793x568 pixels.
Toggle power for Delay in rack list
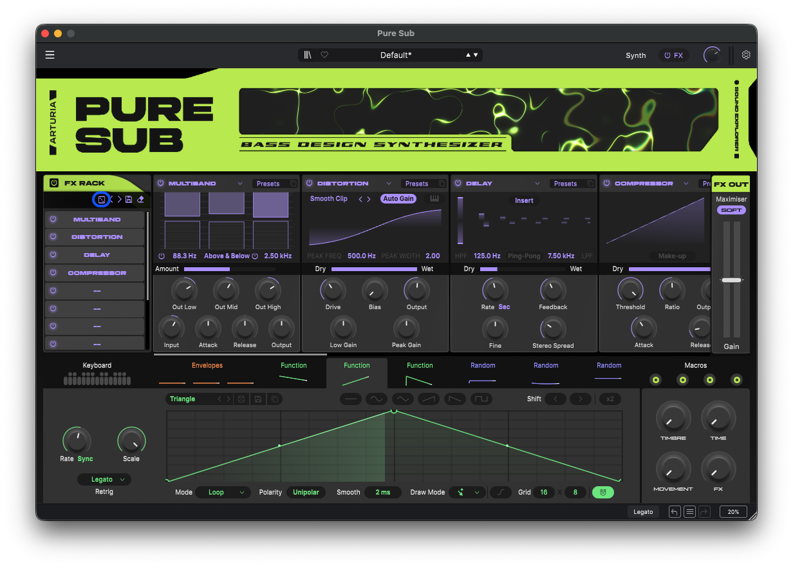tap(53, 255)
